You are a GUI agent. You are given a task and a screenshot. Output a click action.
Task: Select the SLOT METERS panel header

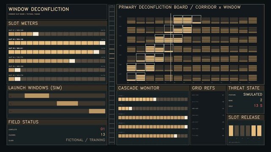point(57,23)
